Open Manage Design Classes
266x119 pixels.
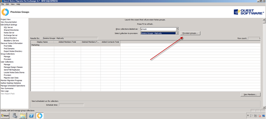(x=13, y=67)
